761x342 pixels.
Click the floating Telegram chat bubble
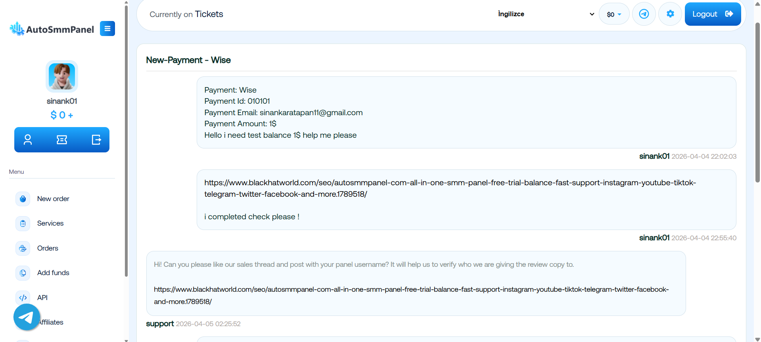point(27,317)
